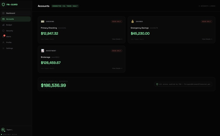Open View Details for Brokerage account
Viewport: 220px width, 136px height.
point(117,68)
